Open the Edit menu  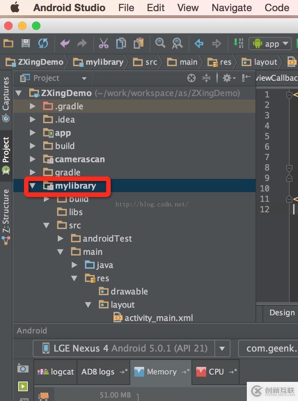(x=156, y=8)
